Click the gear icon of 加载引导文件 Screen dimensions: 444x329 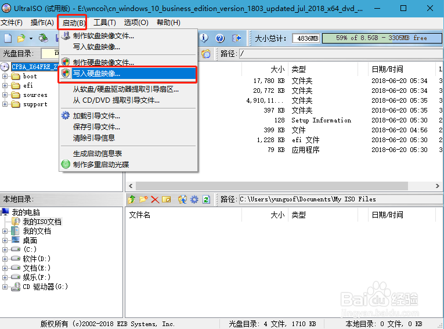pyautogui.click(x=66, y=115)
